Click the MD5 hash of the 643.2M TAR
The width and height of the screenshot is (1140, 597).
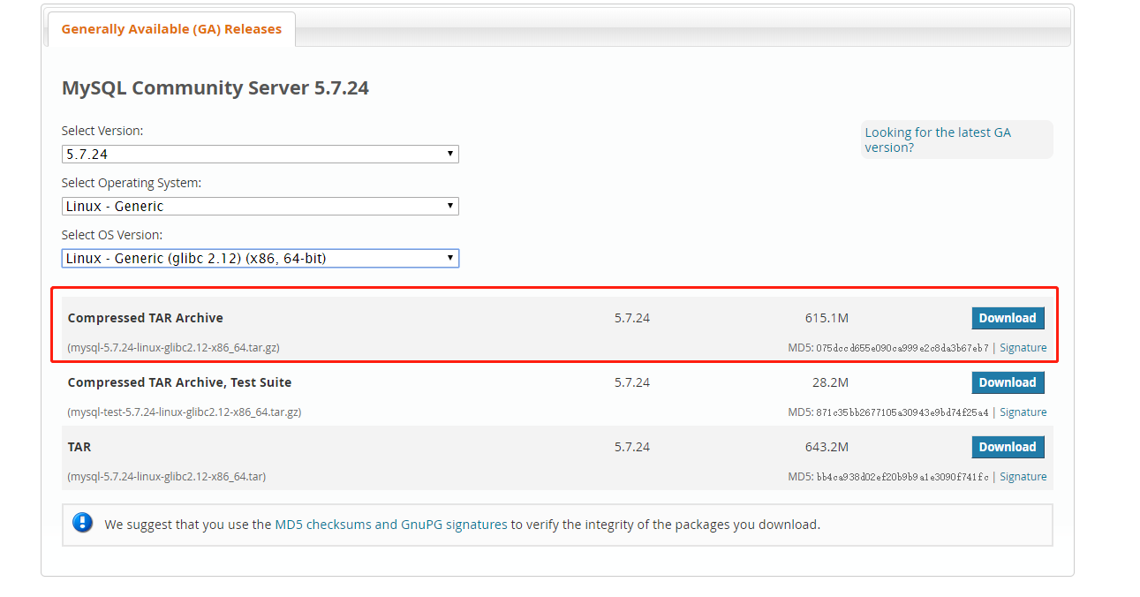click(x=902, y=477)
